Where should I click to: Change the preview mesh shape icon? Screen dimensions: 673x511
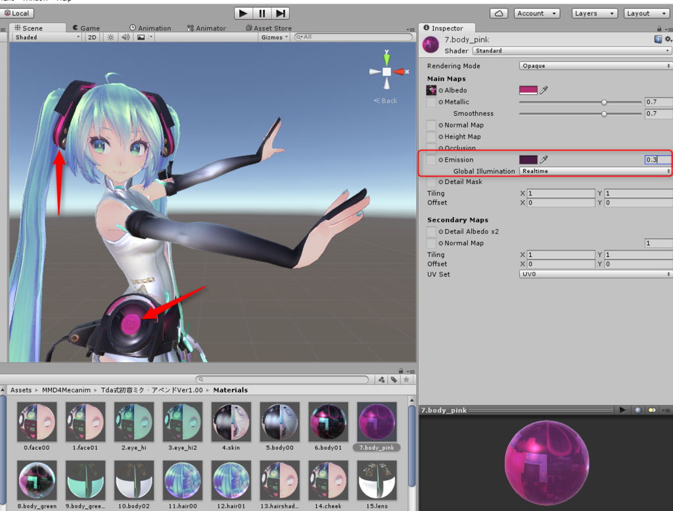click(638, 410)
